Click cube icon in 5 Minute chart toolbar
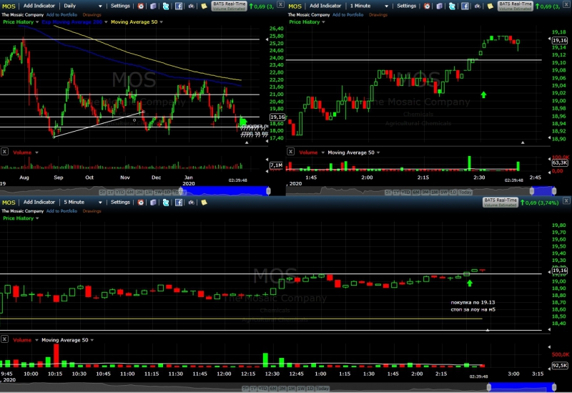Screen dimensions: 572x393 click(154, 203)
